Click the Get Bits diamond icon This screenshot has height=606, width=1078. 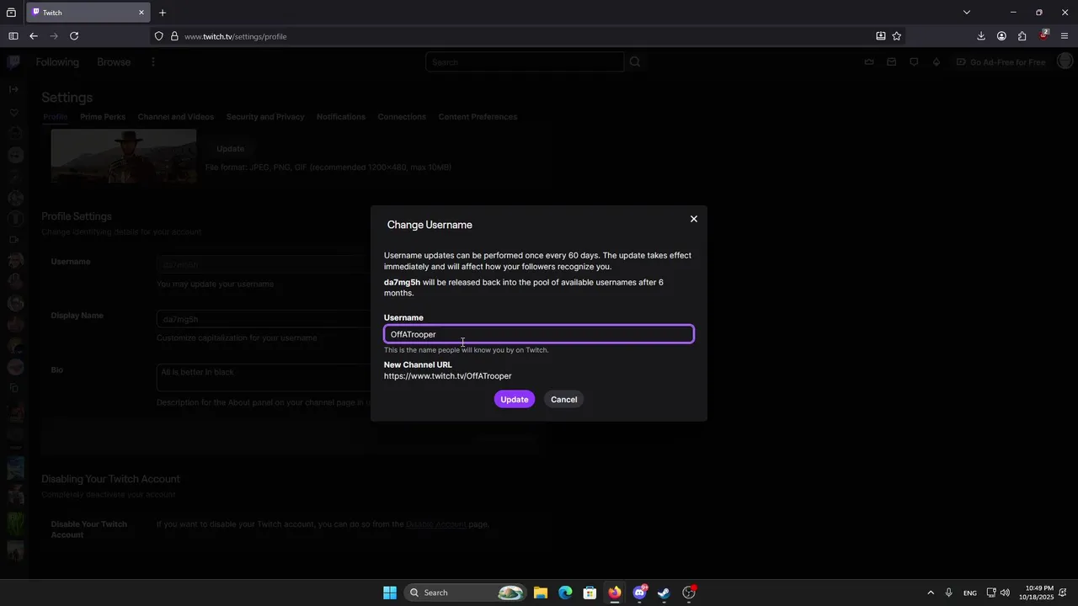pos(936,62)
